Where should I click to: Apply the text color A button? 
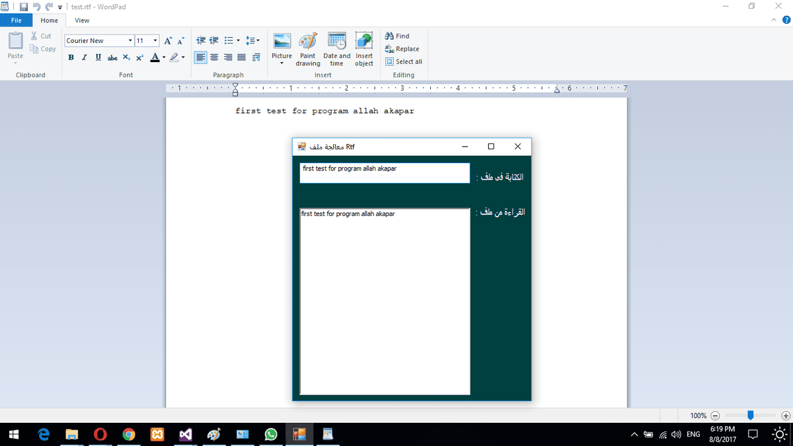click(155, 57)
